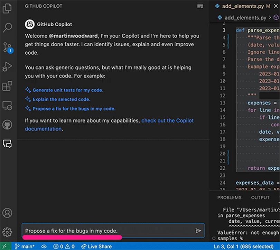Open the Accounts icon
This screenshot has width=280, height=250.
click(7, 213)
